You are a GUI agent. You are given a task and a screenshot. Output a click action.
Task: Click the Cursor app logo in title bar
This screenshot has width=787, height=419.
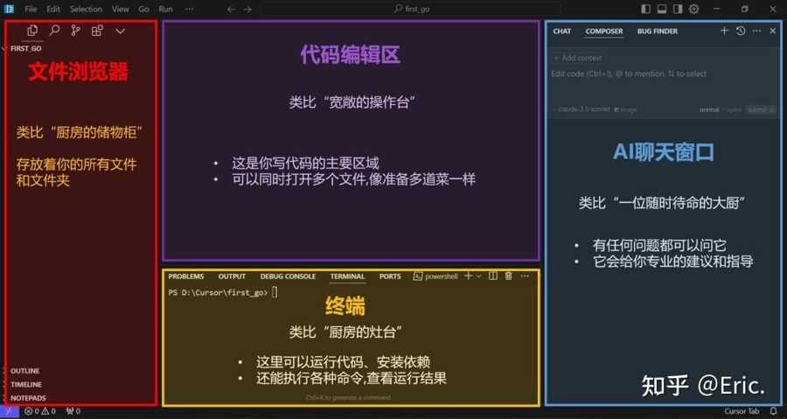click(x=9, y=9)
